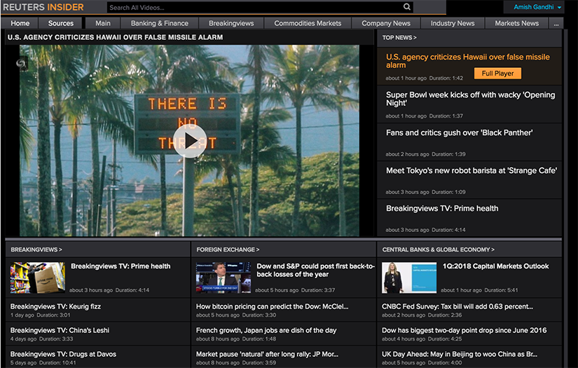
Task: Go to the Home tab
Action: [x=20, y=23]
